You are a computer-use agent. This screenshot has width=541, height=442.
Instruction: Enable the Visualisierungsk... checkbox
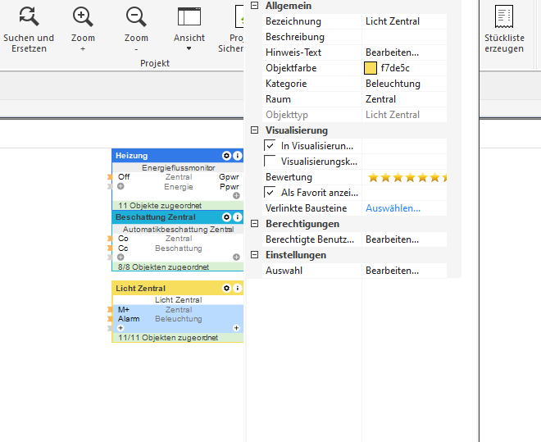(270, 161)
